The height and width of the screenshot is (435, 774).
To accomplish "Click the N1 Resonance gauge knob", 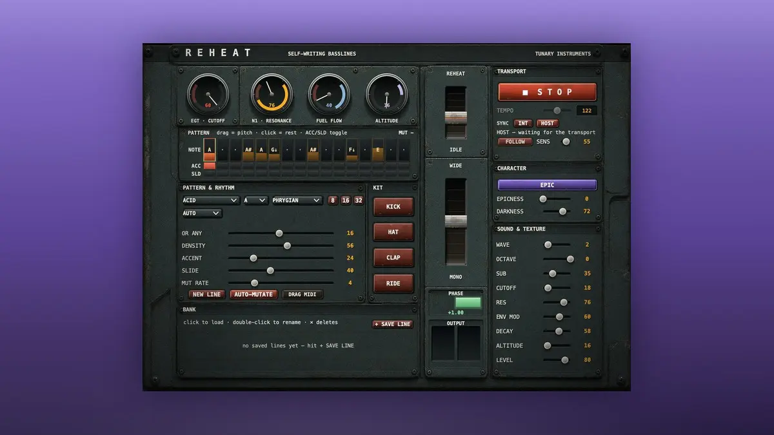I will tap(272, 94).
